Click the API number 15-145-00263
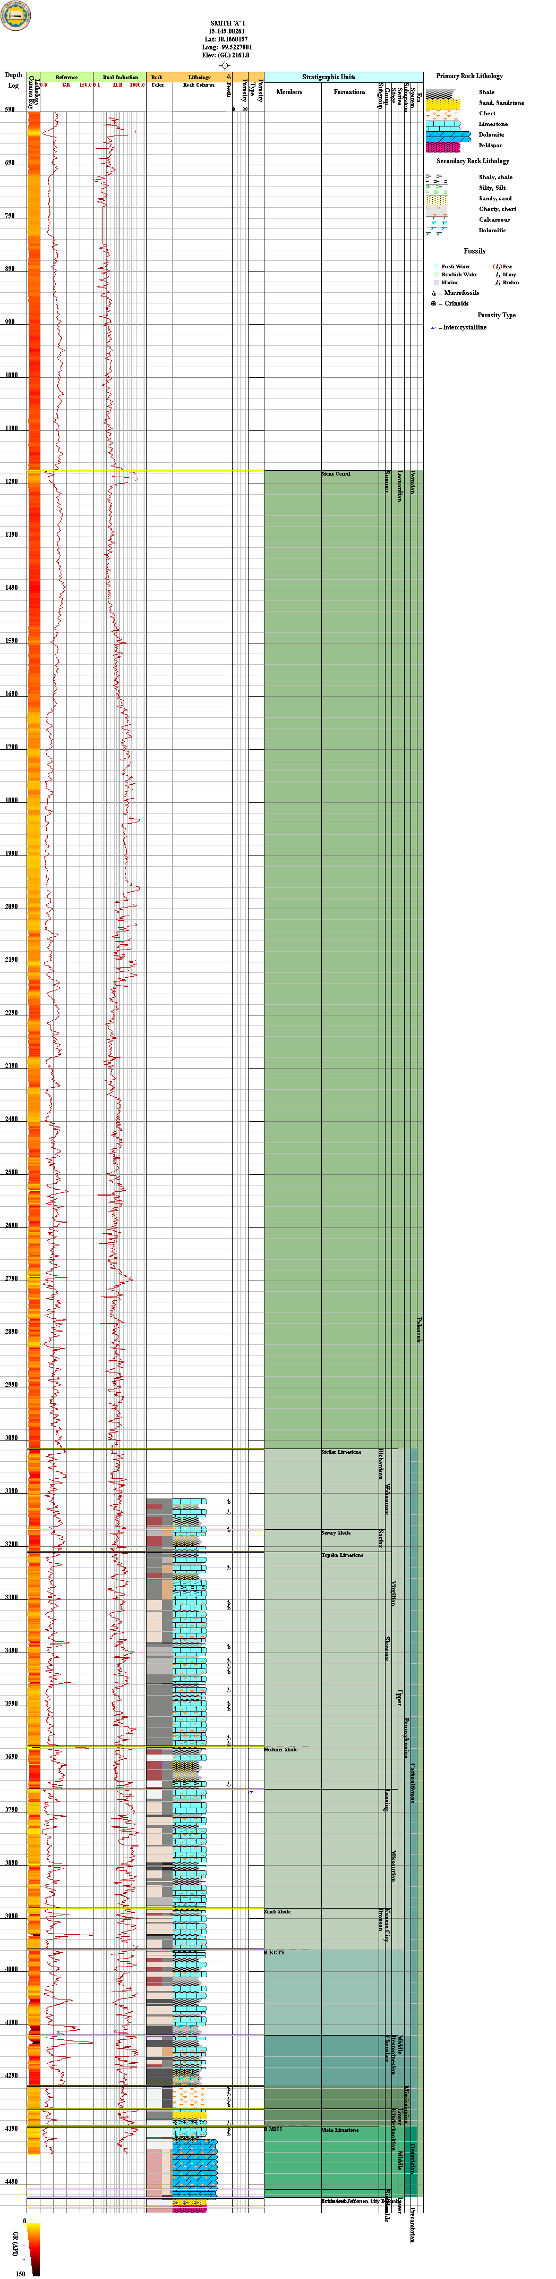The height and width of the screenshot is (2279, 556). [227, 31]
